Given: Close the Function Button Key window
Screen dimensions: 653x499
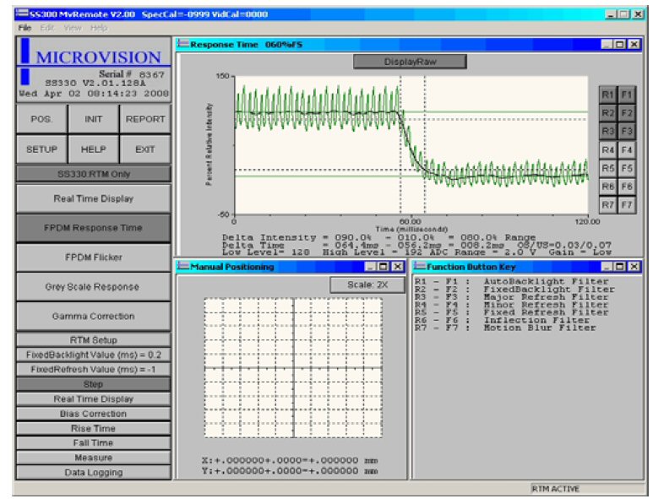Looking at the screenshot, I should coord(634,266).
